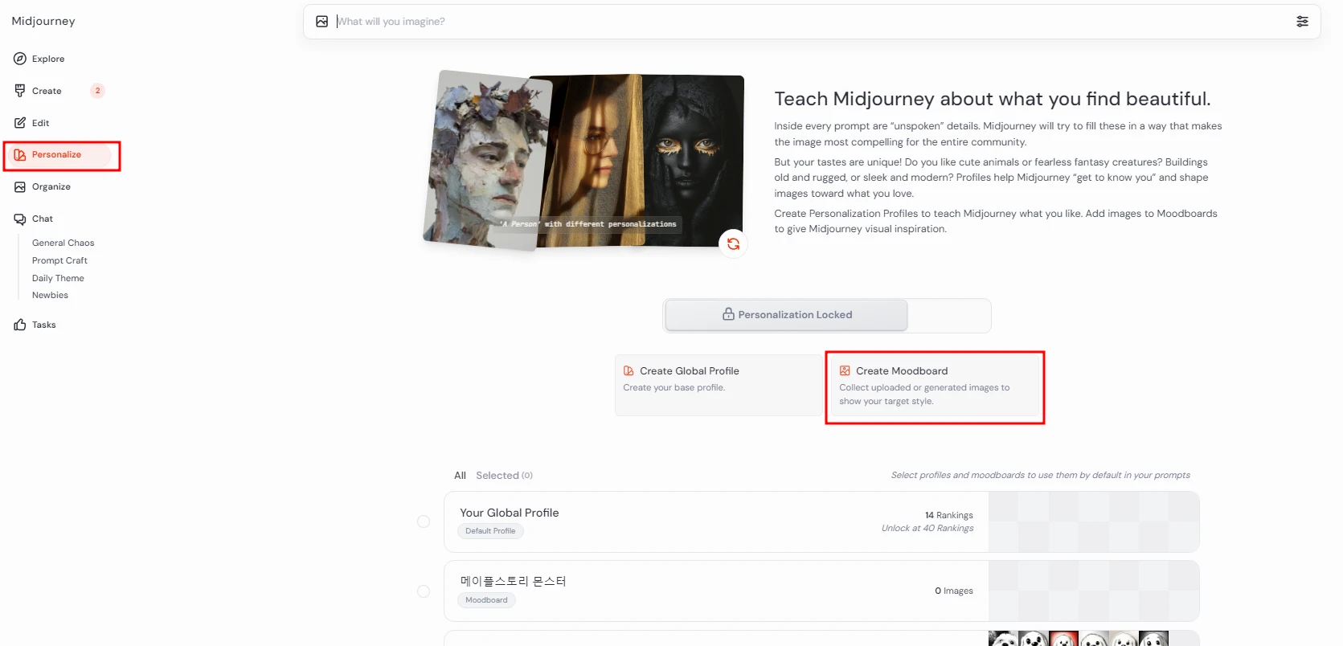Open the General Chaos chat room

point(63,243)
